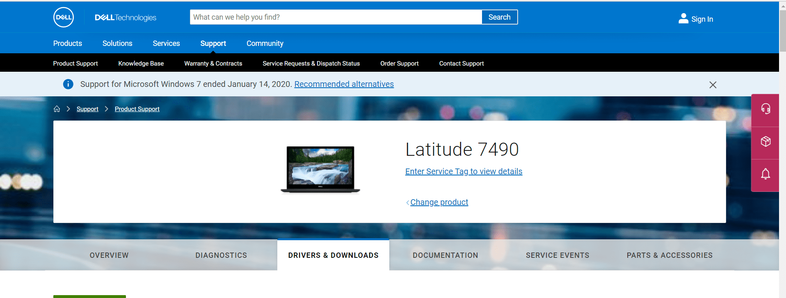The width and height of the screenshot is (786, 298).
Task: Open the headset contact support side icon
Action: [x=765, y=109]
